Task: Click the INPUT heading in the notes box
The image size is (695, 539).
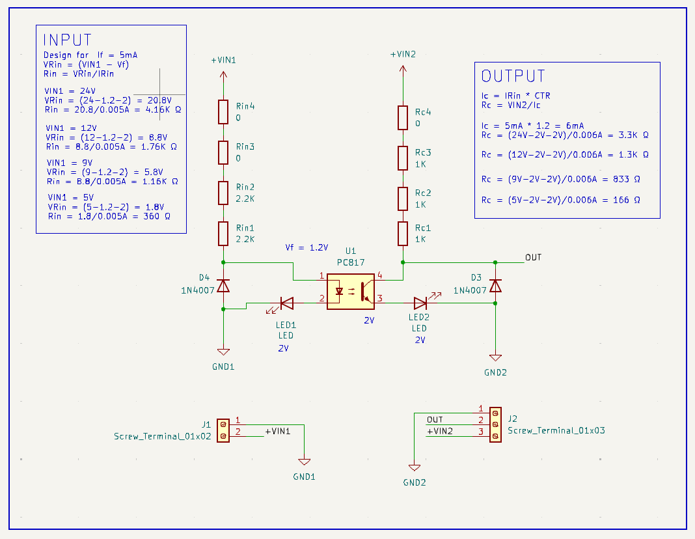Action: [x=68, y=40]
